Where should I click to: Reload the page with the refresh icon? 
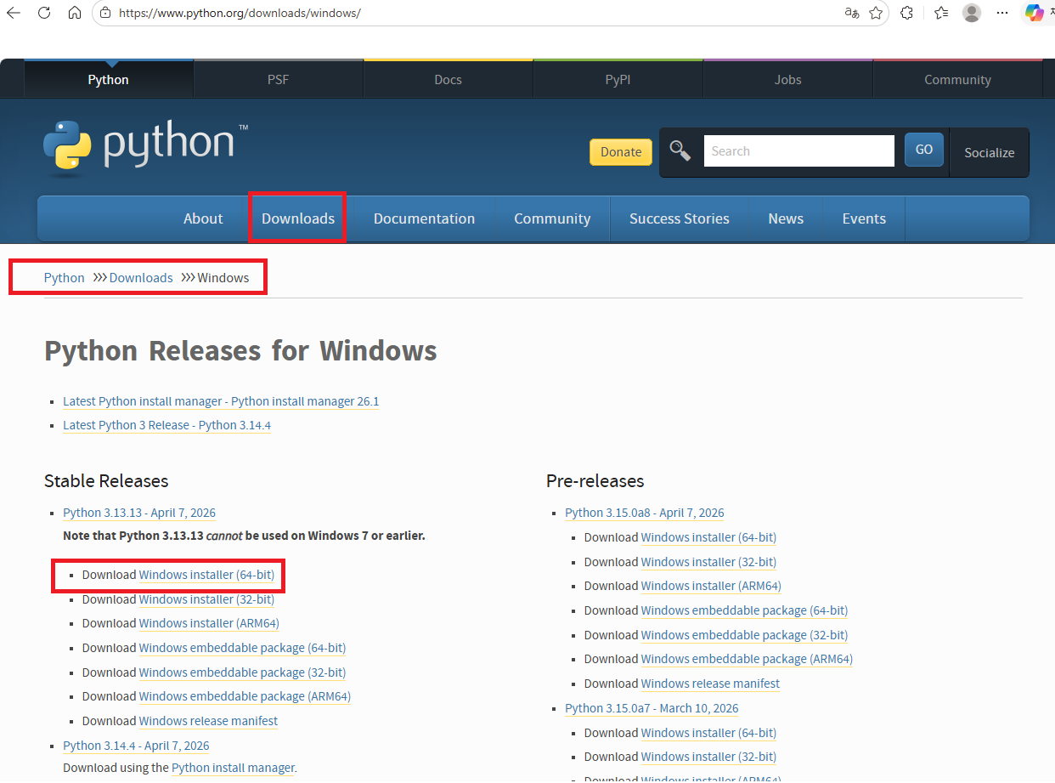44,13
